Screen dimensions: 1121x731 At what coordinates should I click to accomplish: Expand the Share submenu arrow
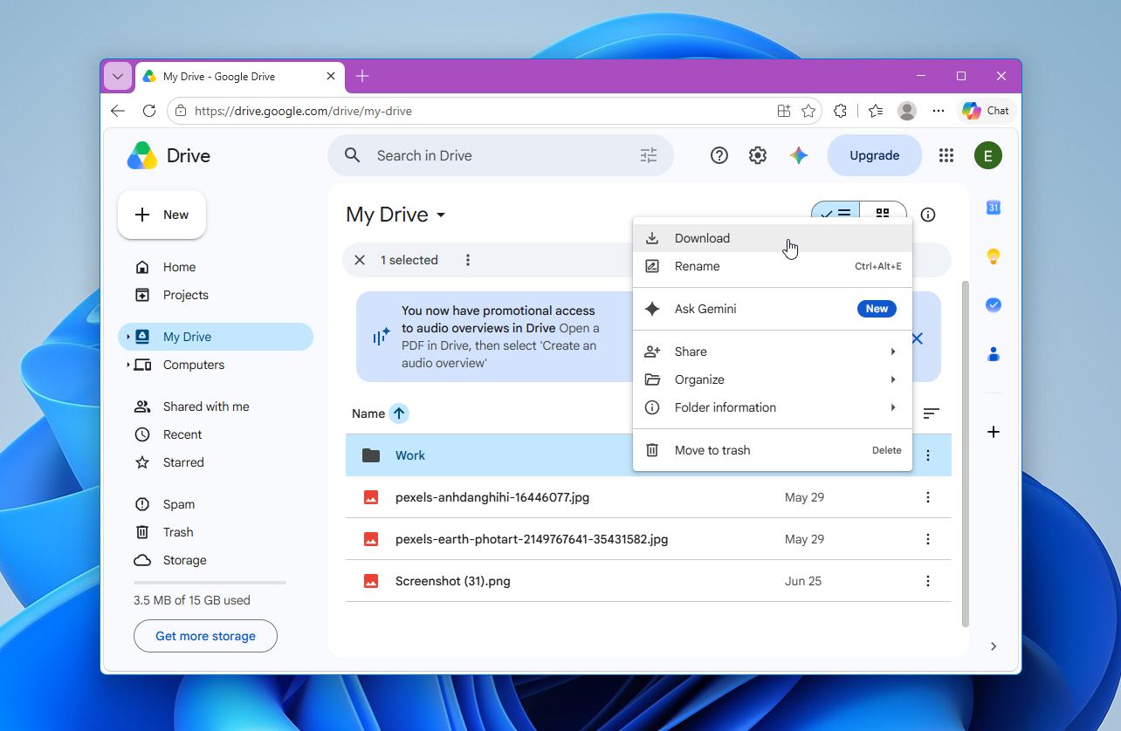point(893,352)
